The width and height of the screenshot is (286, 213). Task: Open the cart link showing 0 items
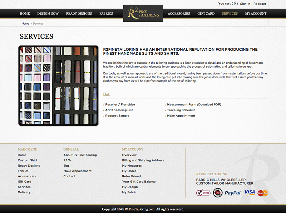(228, 4)
